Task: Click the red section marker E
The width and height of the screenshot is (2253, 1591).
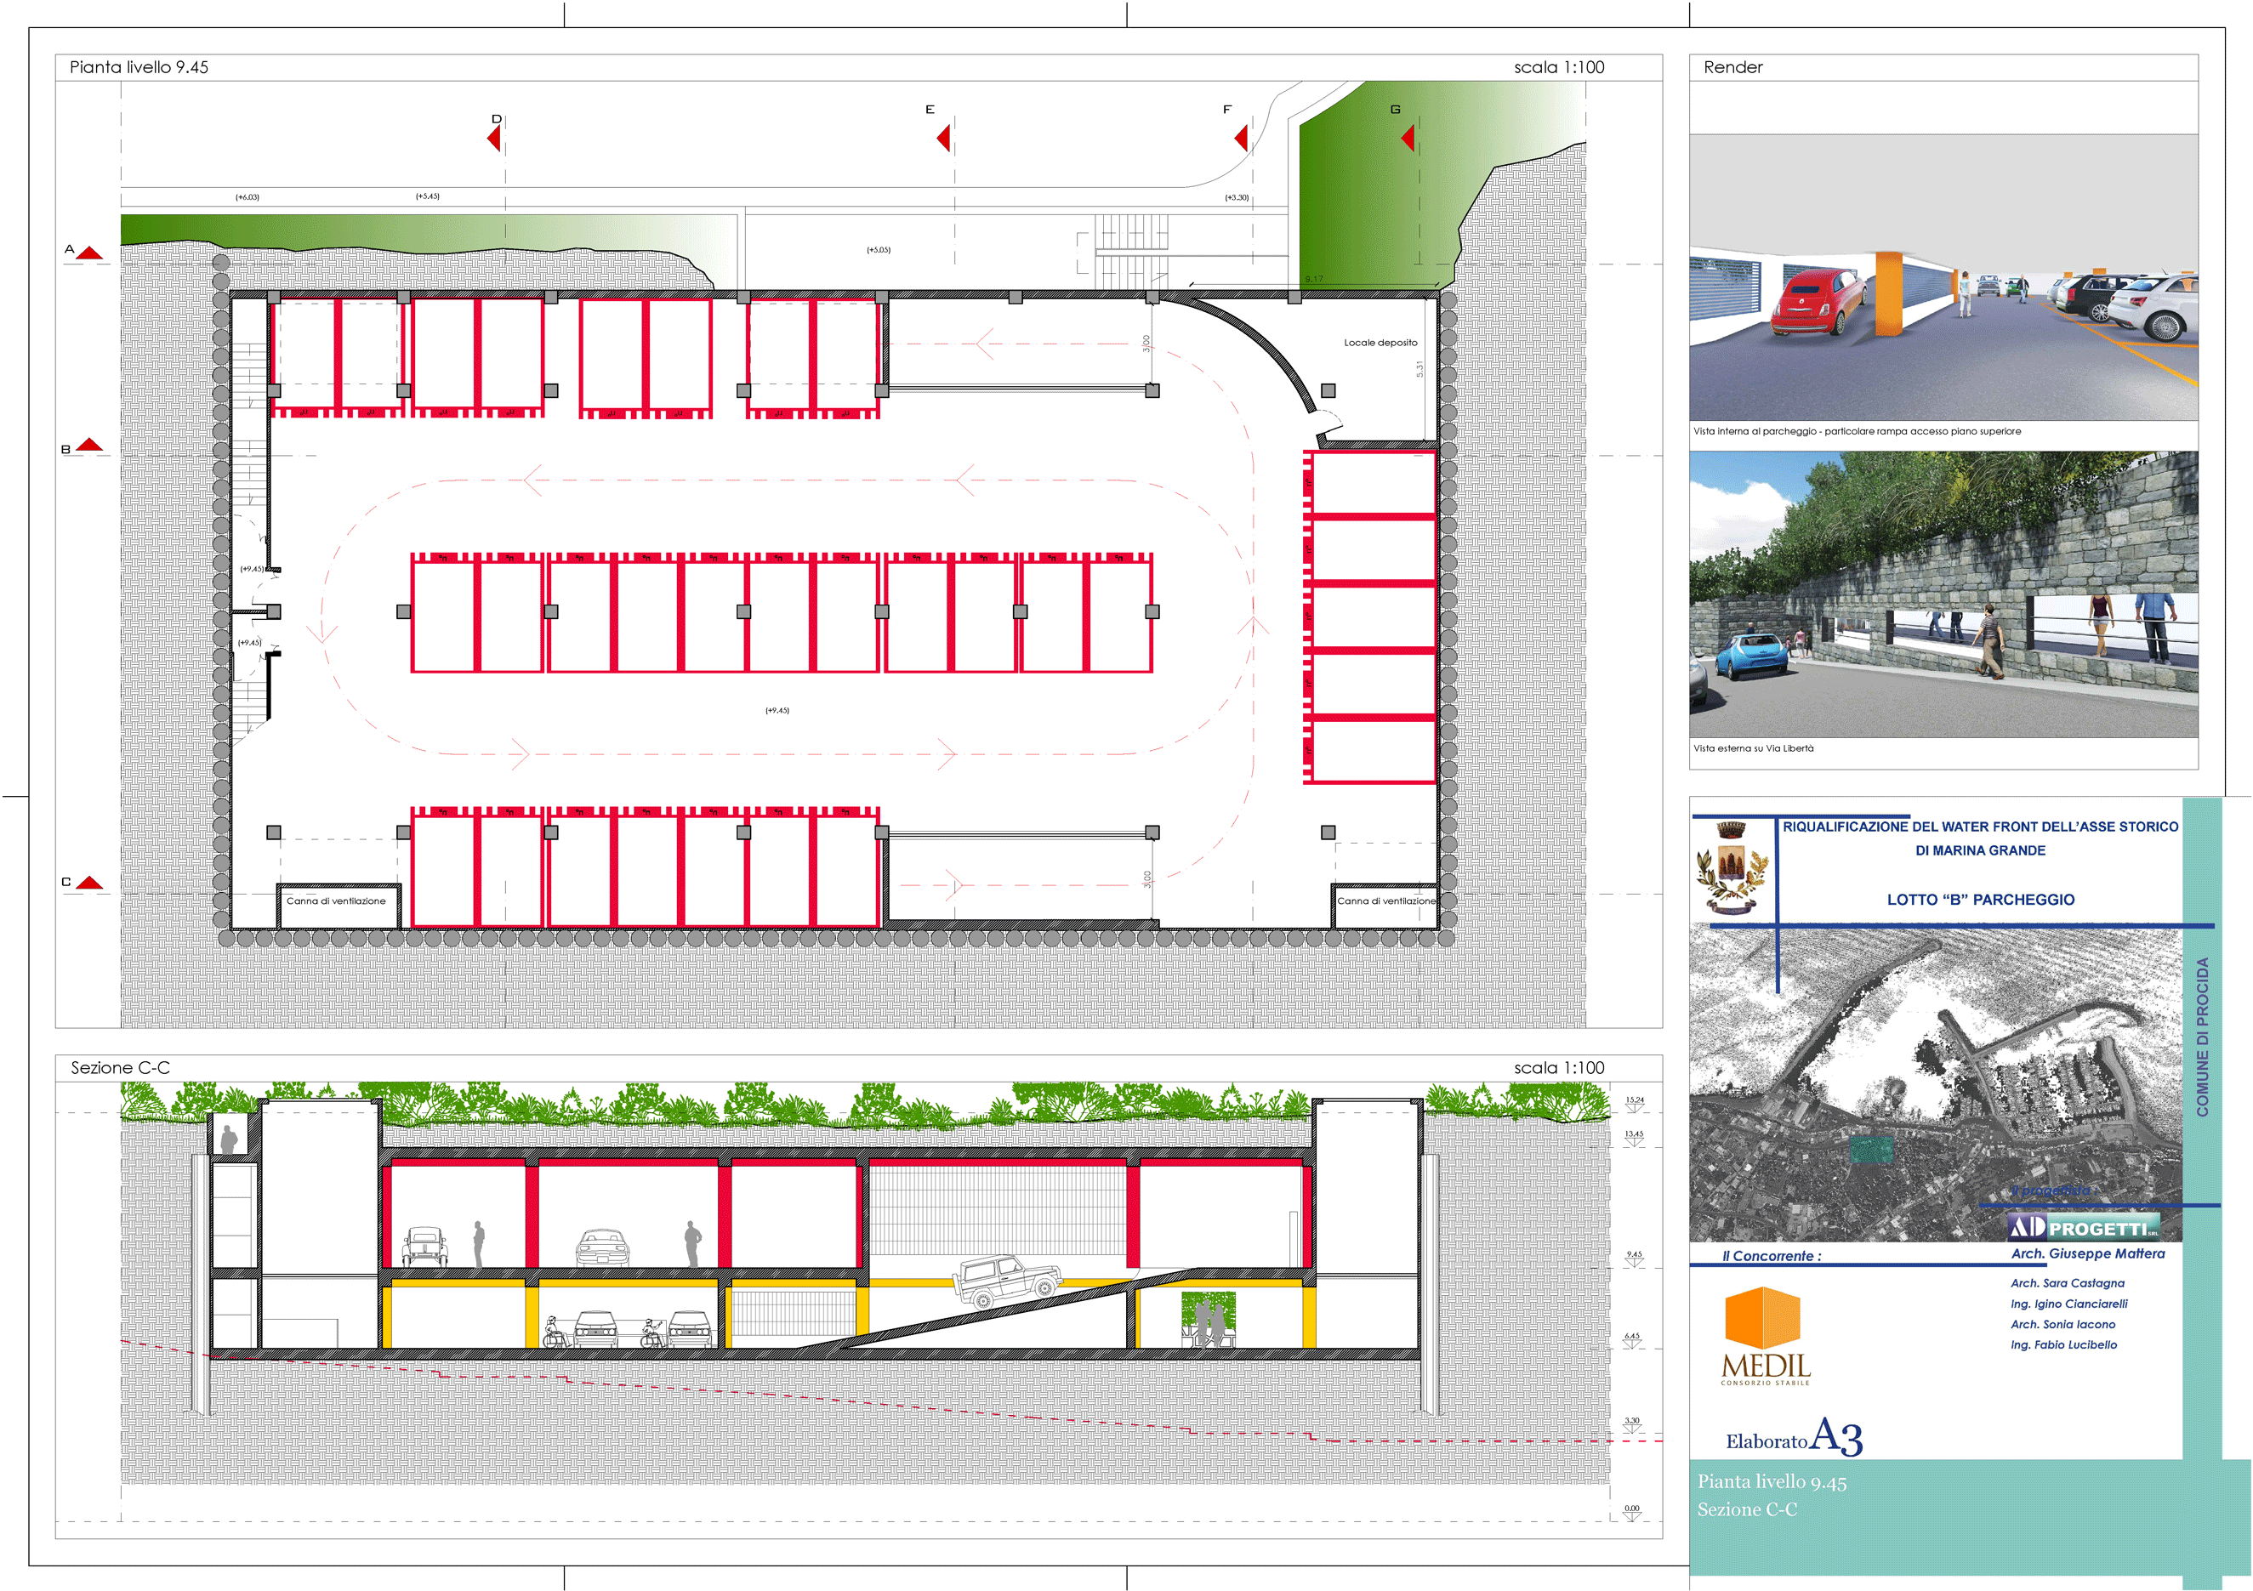Action: pyautogui.click(x=944, y=137)
